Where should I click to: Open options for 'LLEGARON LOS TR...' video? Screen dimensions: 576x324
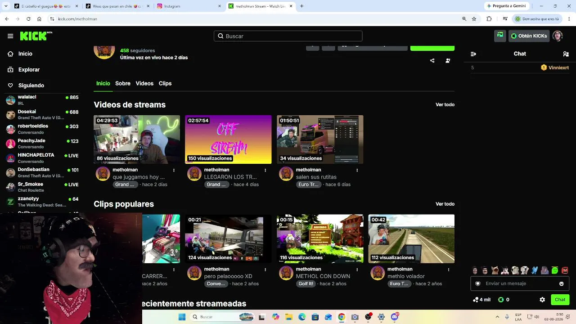pyautogui.click(x=265, y=170)
